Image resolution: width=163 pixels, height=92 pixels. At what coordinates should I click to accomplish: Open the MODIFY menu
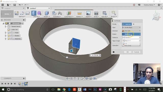[x=47, y=17]
